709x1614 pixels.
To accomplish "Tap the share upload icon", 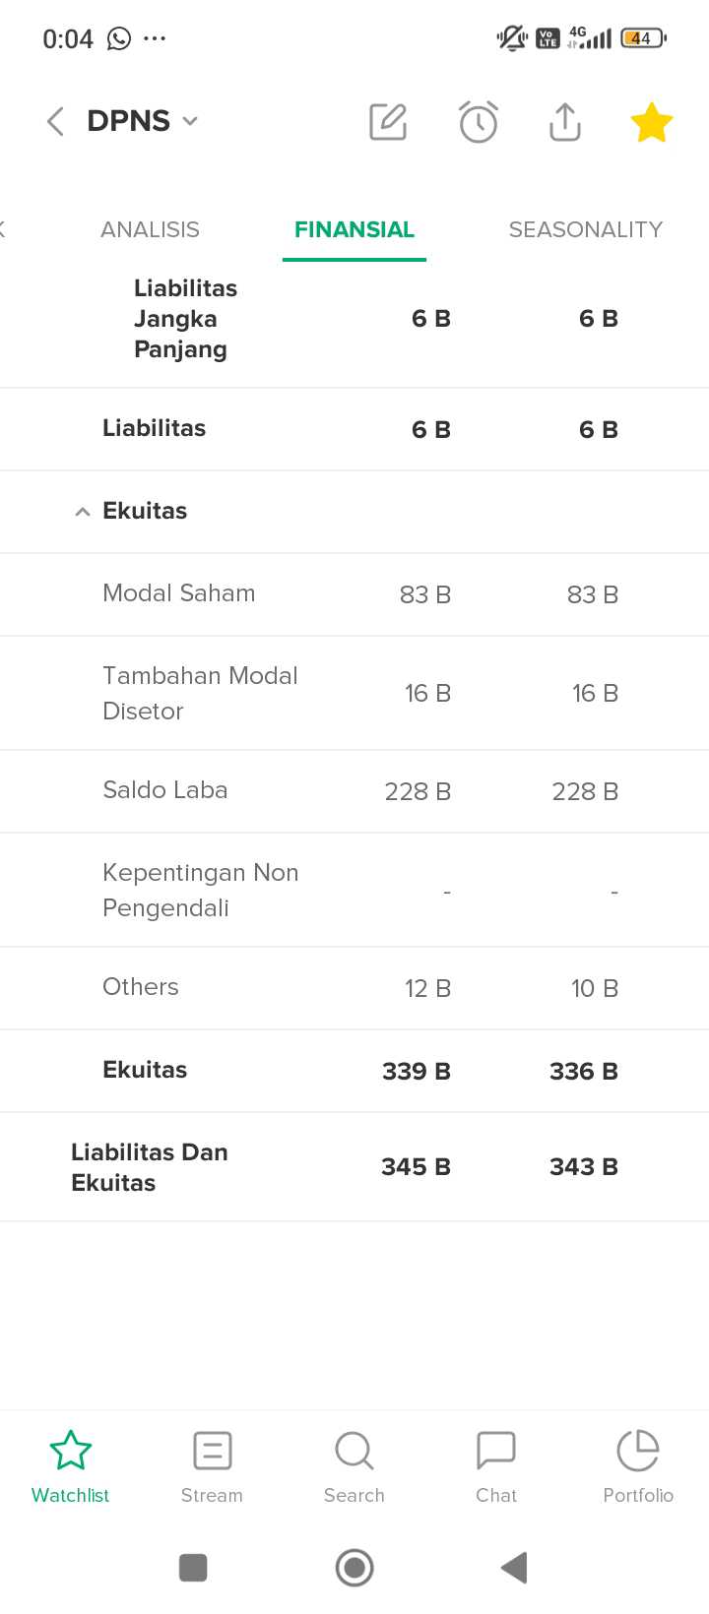I will pos(565,122).
